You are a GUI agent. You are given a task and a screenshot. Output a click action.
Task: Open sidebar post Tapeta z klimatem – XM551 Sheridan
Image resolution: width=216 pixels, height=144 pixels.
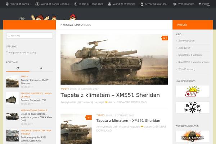coord(35,82)
